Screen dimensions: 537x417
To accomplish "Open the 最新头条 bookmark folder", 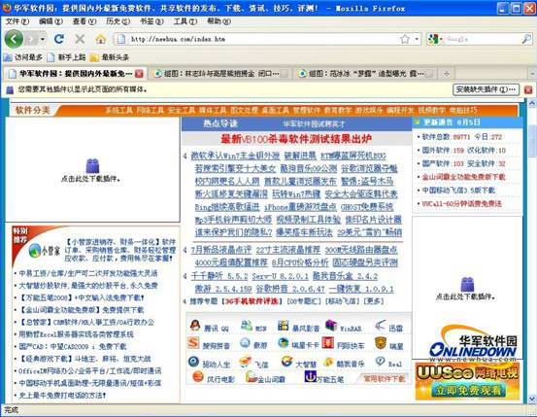I will (110, 57).
